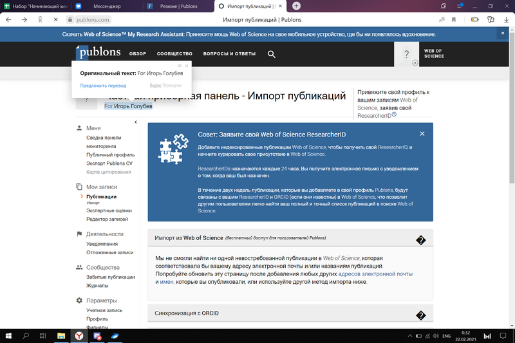Close the blue Web of Science announcement banner
Viewport: 515px width, 343px height.
coord(503,33)
